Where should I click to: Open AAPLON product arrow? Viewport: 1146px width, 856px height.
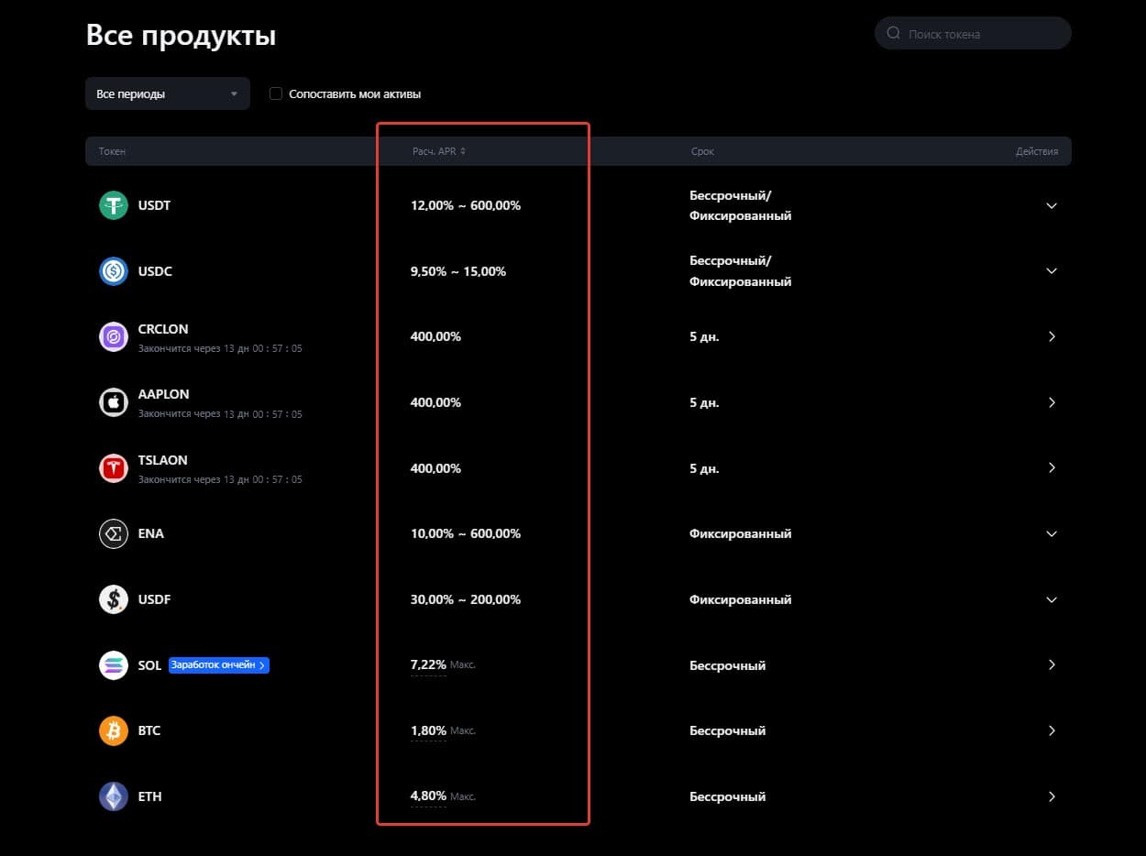click(x=1052, y=402)
